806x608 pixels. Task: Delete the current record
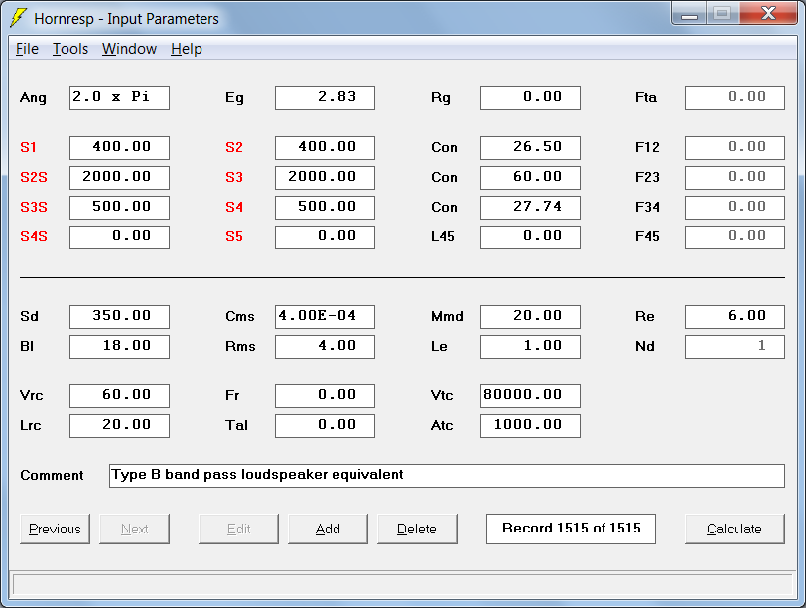click(417, 529)
